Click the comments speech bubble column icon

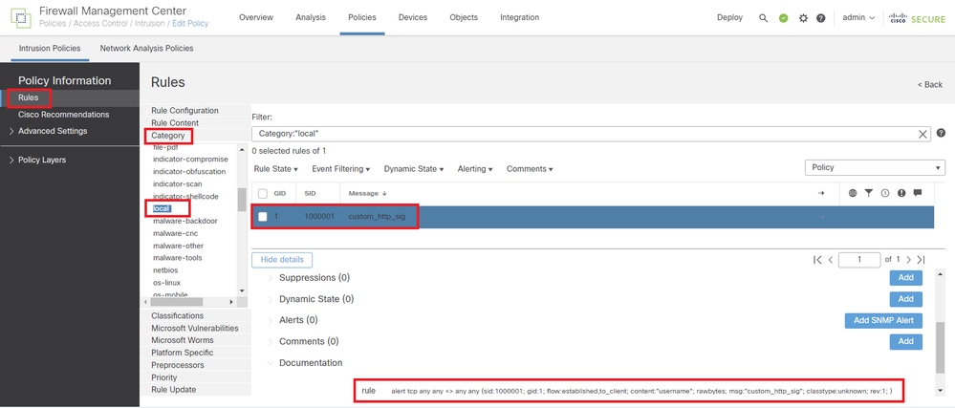pos(918,193)
